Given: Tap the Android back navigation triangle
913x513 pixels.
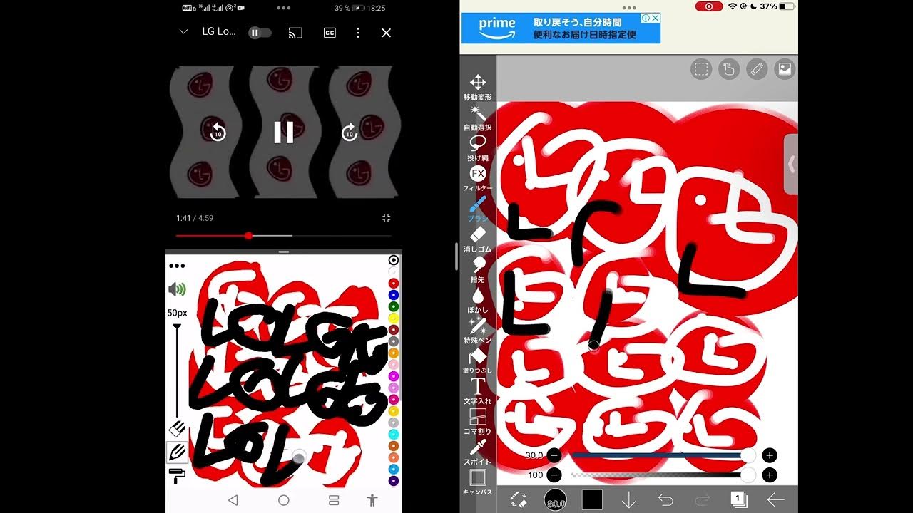Looking at the screenshot, I should click(x=233, y=500).
